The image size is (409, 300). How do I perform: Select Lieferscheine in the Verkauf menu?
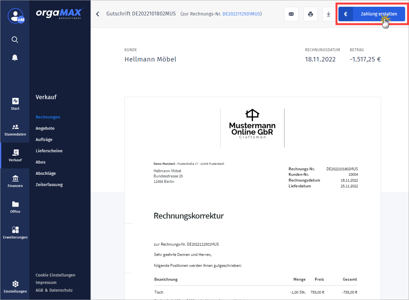pos(49,151)
